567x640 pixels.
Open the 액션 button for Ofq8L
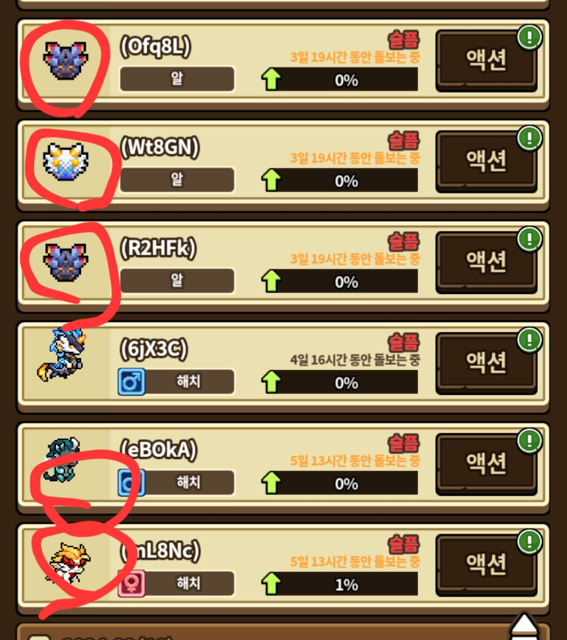(486, 61)
